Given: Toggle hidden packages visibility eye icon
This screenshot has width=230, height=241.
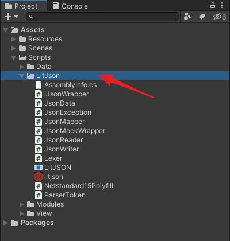Looking at the screenshot, I should pyautogui.click(x=220, y=17).
